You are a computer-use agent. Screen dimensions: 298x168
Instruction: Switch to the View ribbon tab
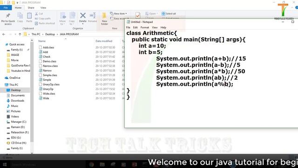[x=43, y=8]
